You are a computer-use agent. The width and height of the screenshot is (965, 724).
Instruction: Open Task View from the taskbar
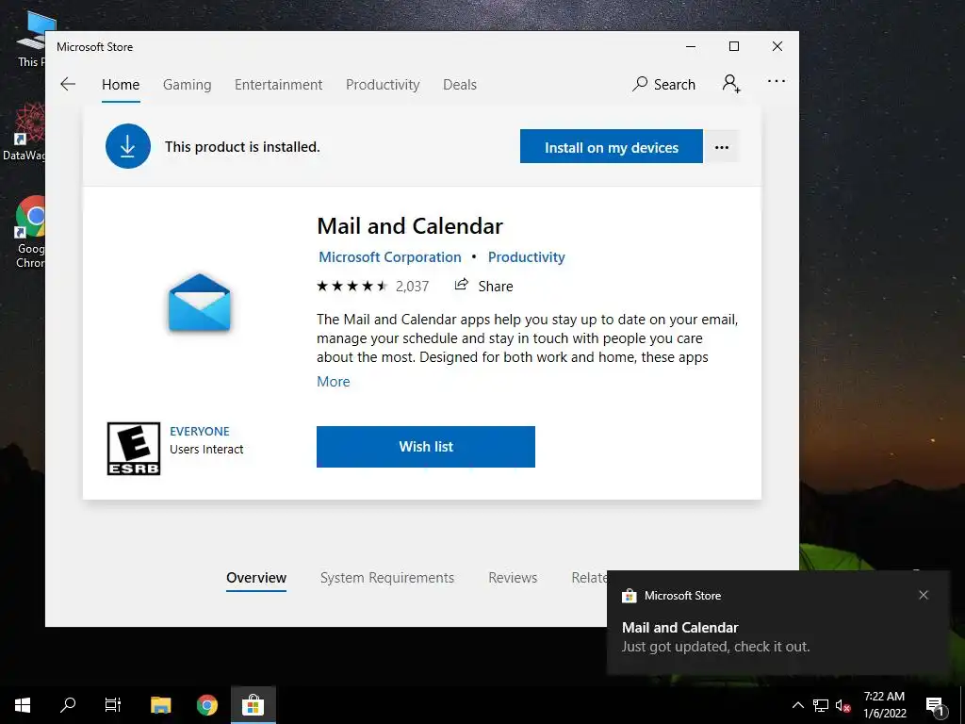pos(113,705)
